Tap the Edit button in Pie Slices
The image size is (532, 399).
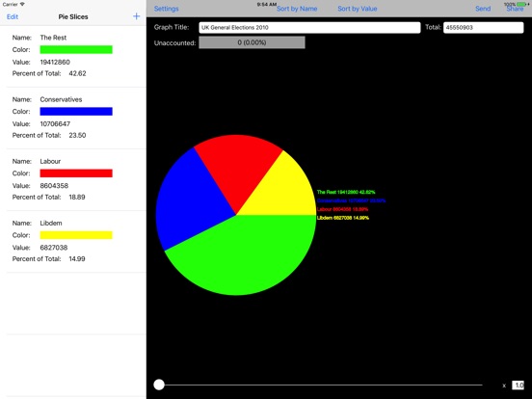(13, 16)
